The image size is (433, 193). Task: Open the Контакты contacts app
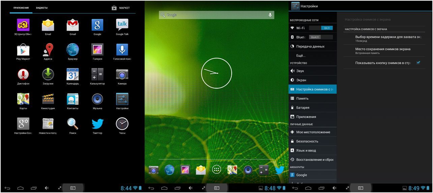[x=73, y=100]
